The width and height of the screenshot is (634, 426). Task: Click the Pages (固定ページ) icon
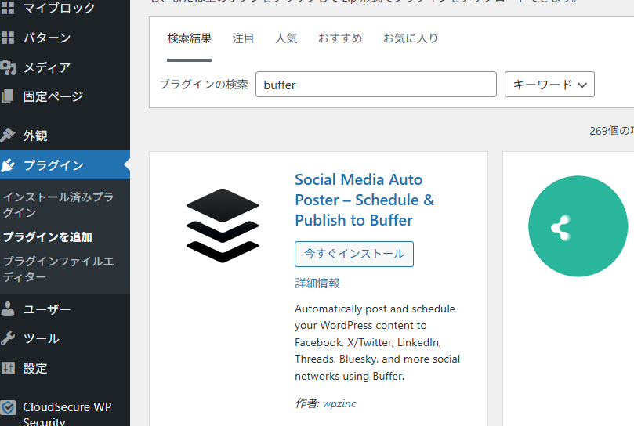[8, 97]
